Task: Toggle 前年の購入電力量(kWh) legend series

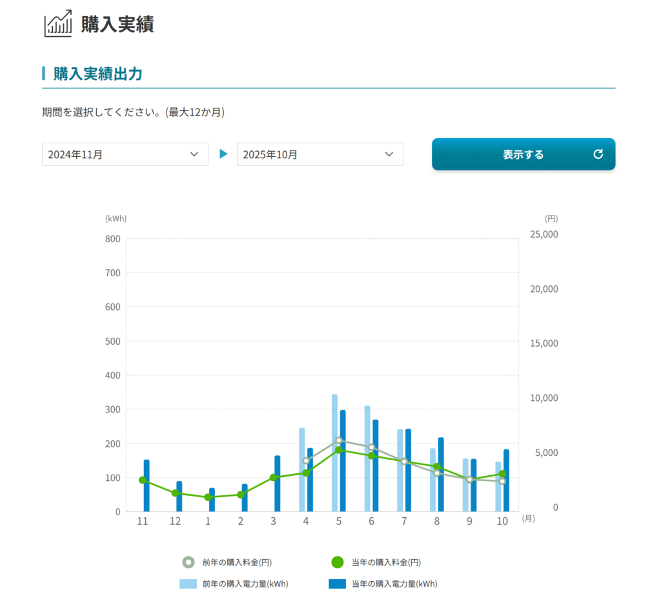Action: pyautogui.click(x=188, y=584)
